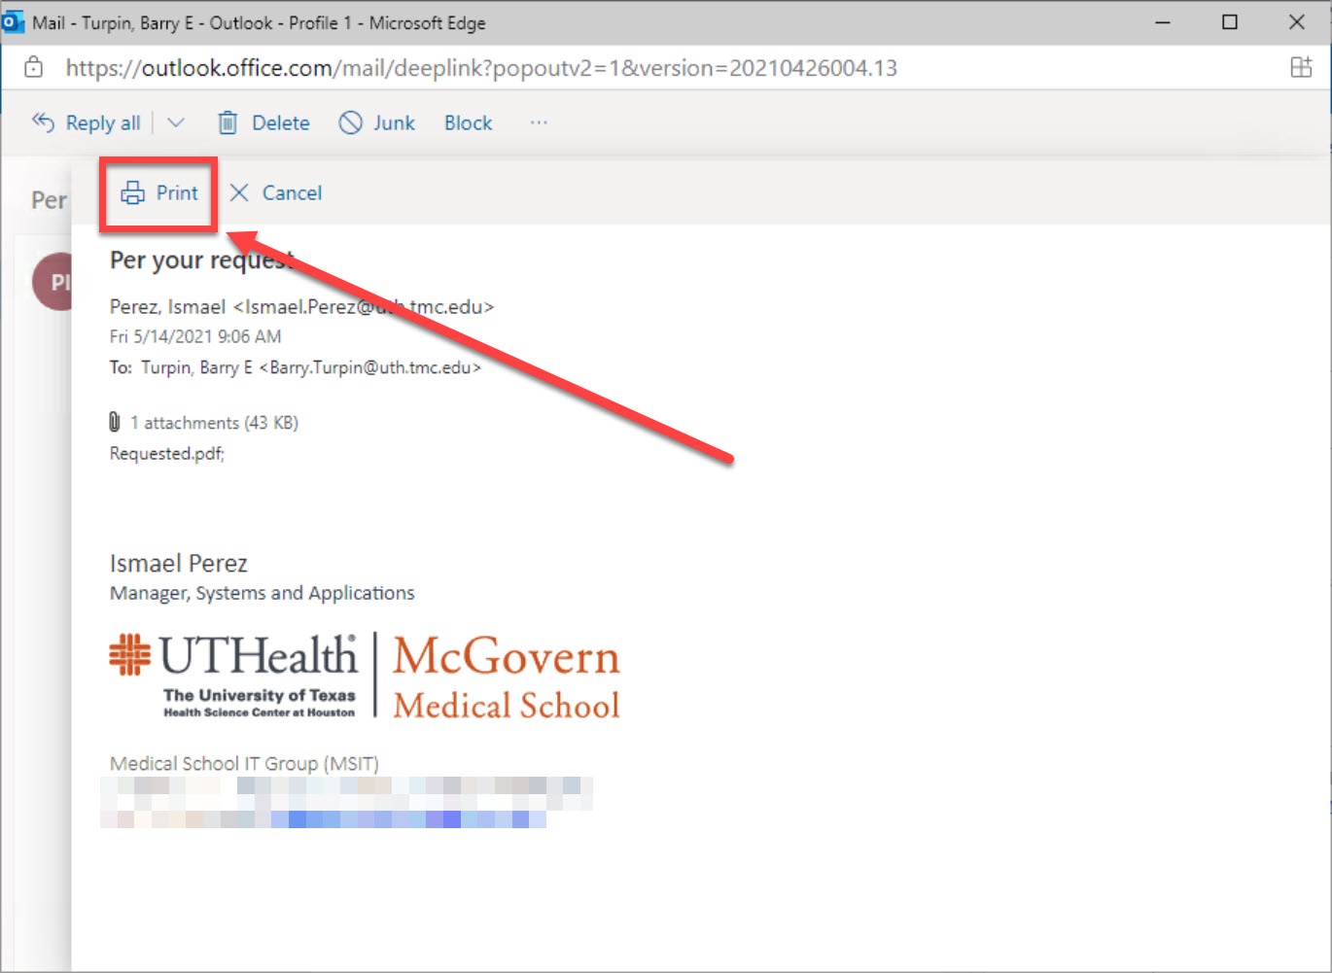Click the Reply all arrow icon

click(x=43, y=122)
